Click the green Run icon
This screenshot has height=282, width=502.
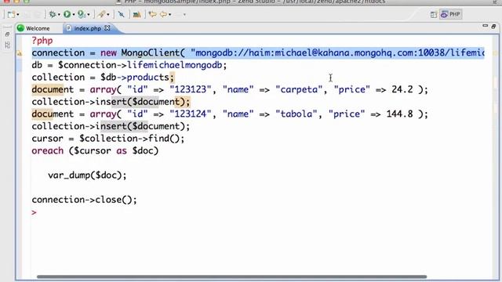(x=67, y=14)
